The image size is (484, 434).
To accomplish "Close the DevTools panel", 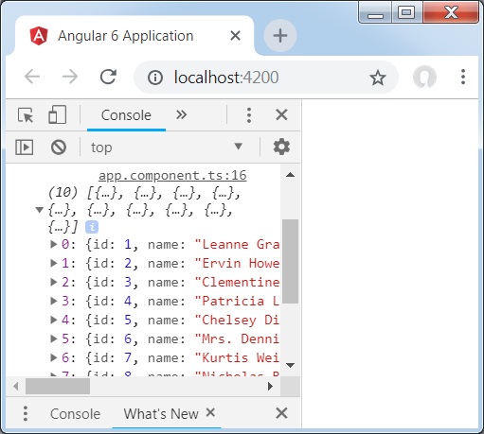I will (281, 114).
